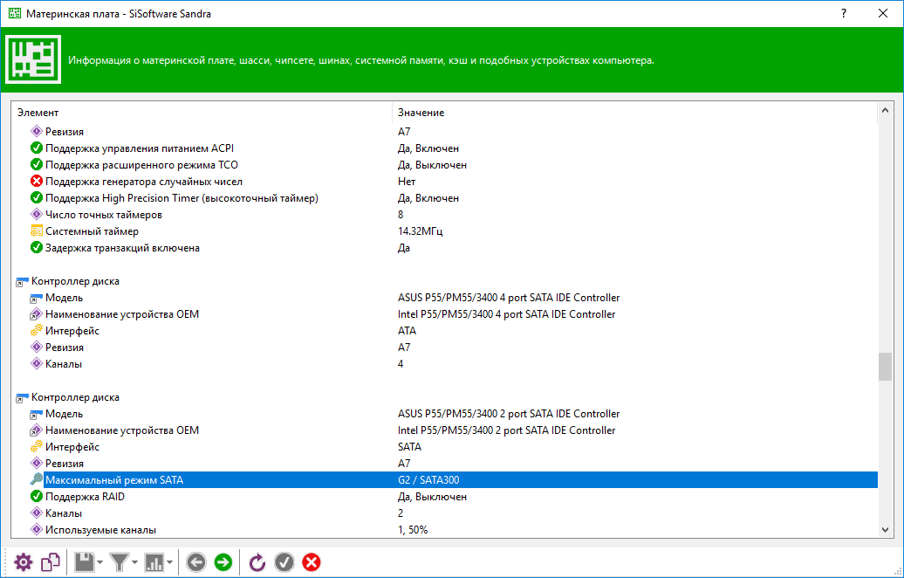Click the vertical scrollbar thumb

click(885, 367)
